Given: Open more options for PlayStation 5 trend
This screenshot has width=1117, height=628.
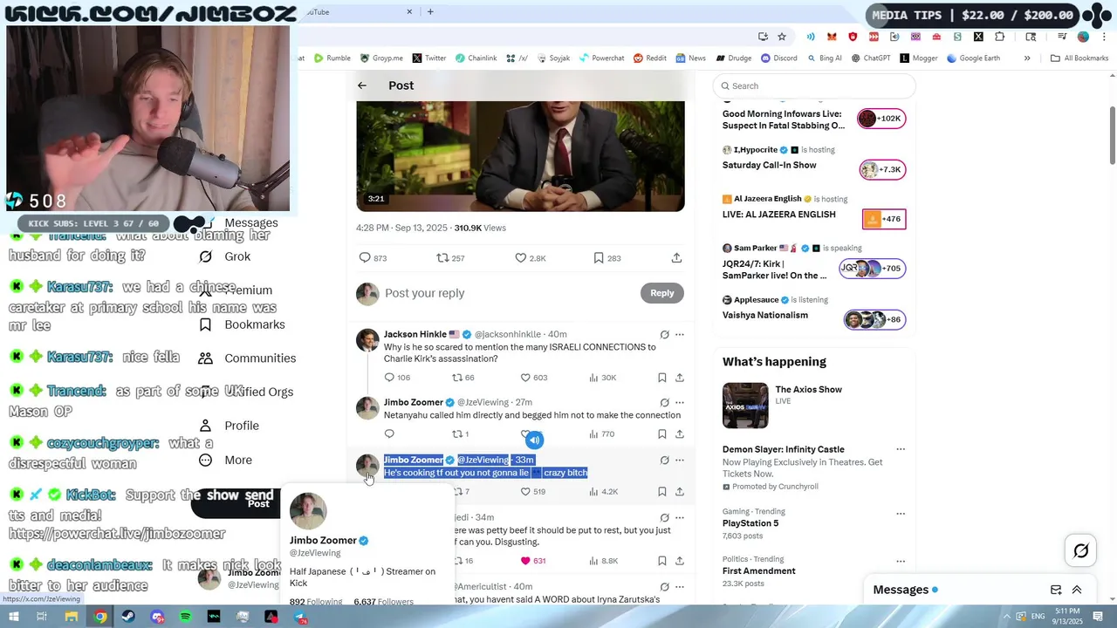Looking at the screenshot, I should click(901, 512).
